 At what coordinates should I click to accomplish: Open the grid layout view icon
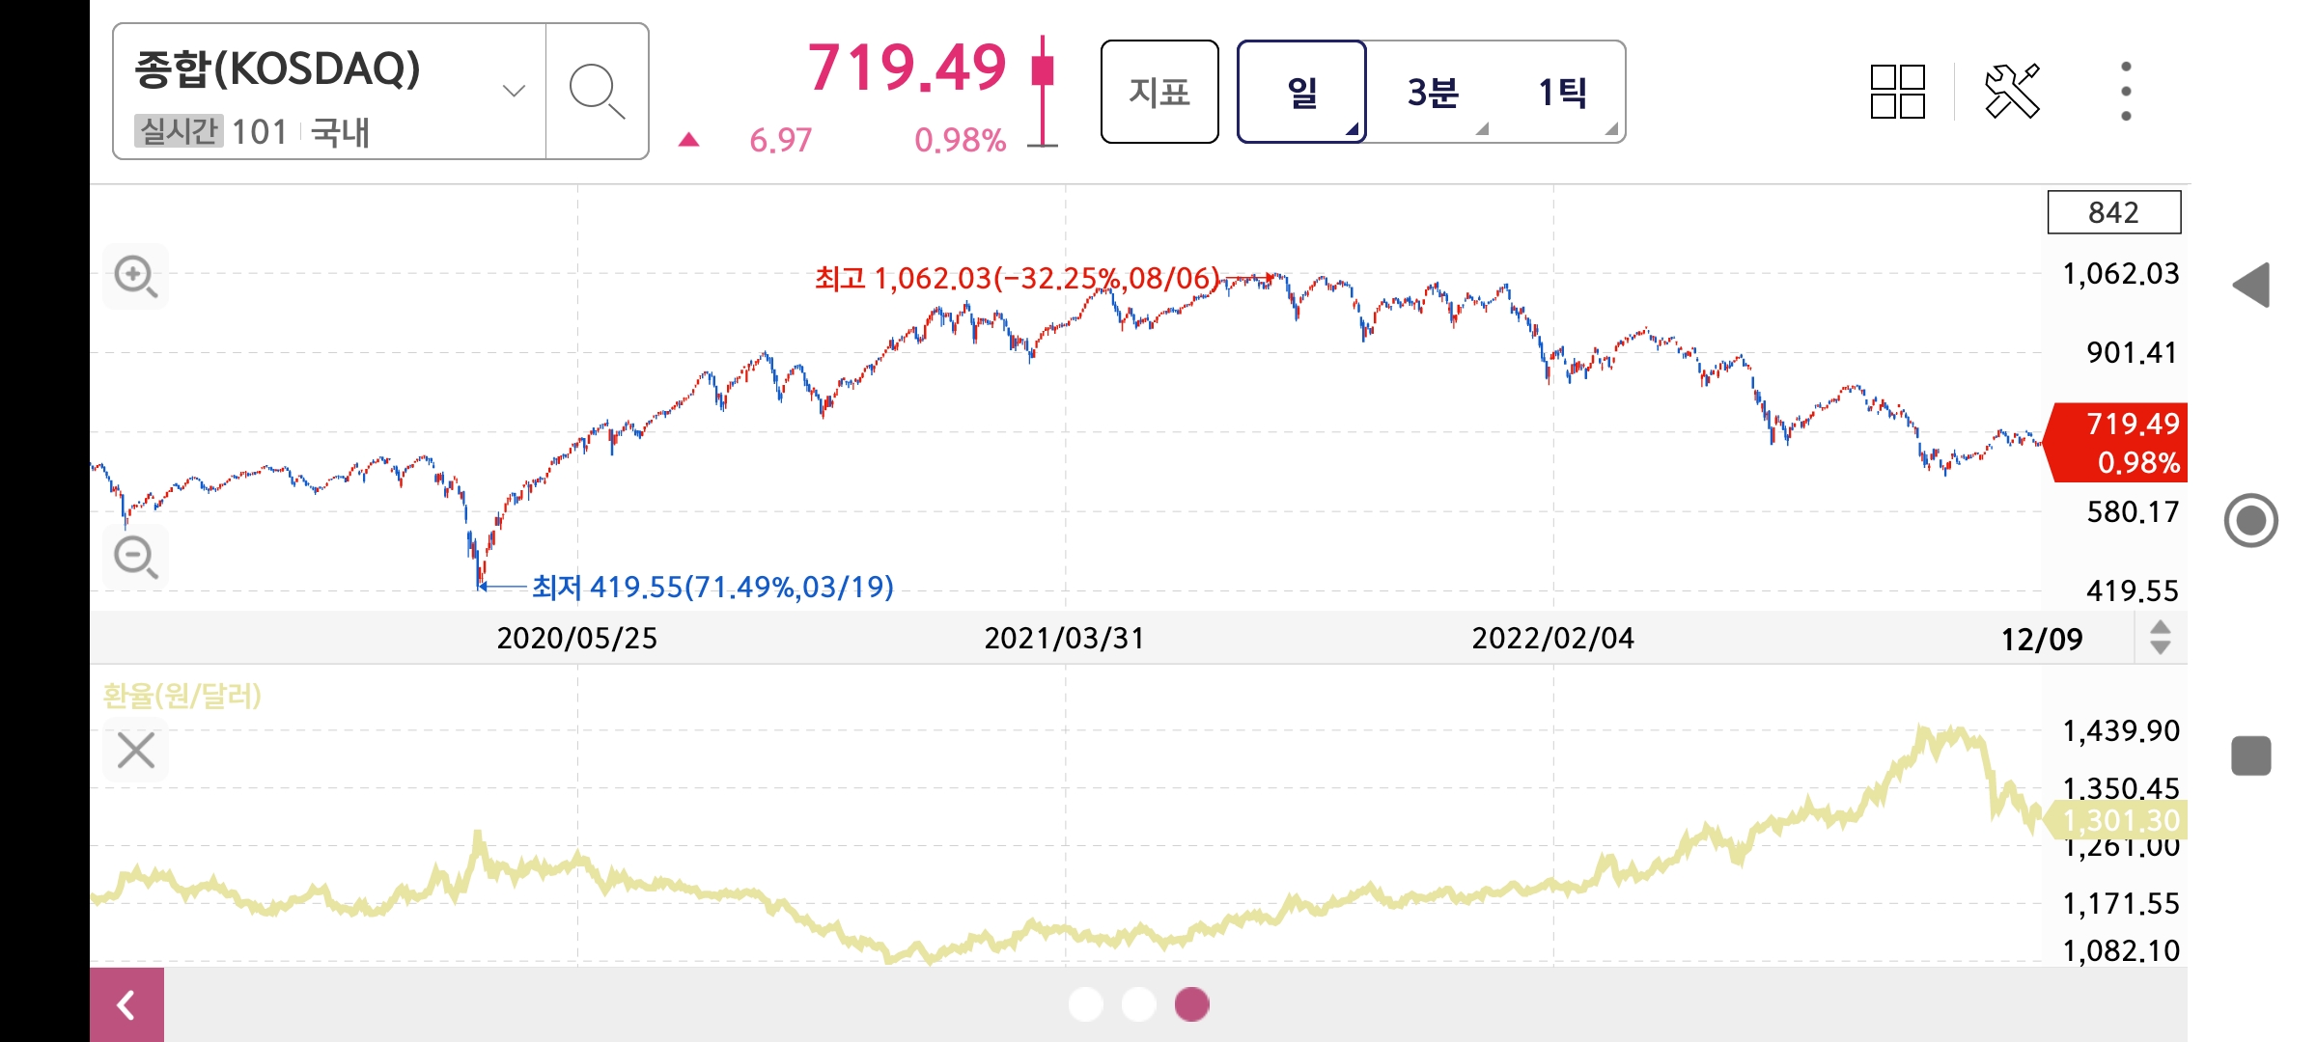pyautogui.click(x=1897, y=92)
